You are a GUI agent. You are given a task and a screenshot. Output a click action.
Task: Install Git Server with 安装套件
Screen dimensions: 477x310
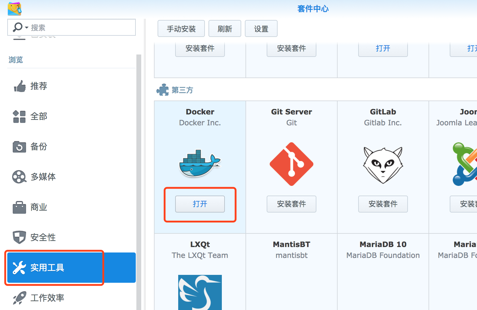point(292,204)
